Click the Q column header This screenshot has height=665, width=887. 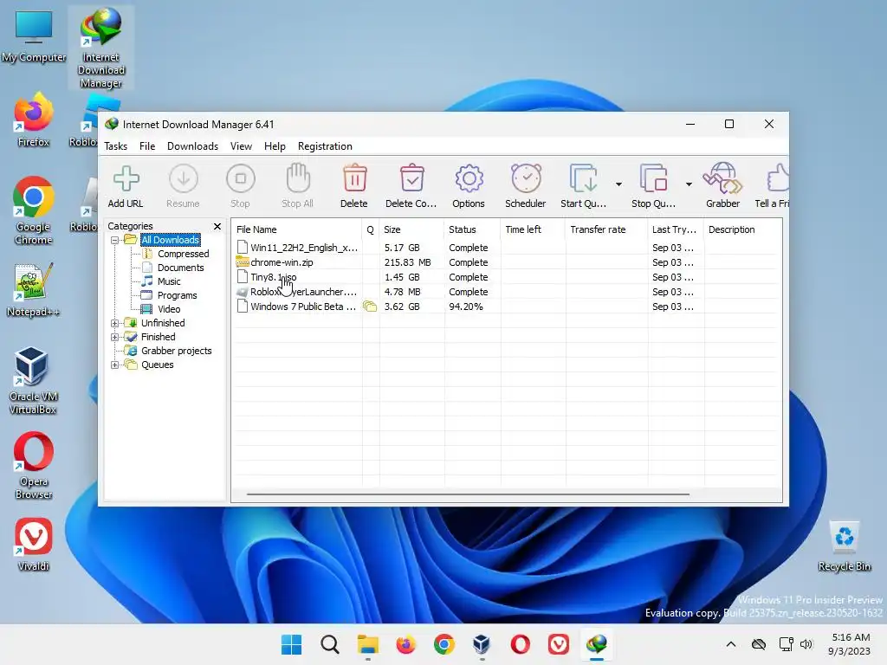[x=371, y=229]
